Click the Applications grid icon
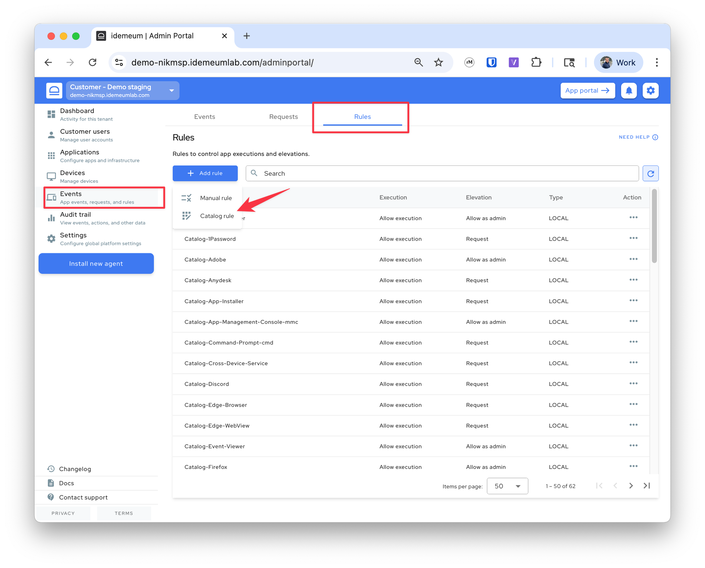Viewport: 705px width, 568px height. point(51,156)
